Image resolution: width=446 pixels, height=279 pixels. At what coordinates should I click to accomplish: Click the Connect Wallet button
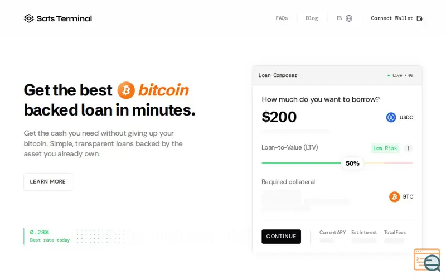(396, 18)
